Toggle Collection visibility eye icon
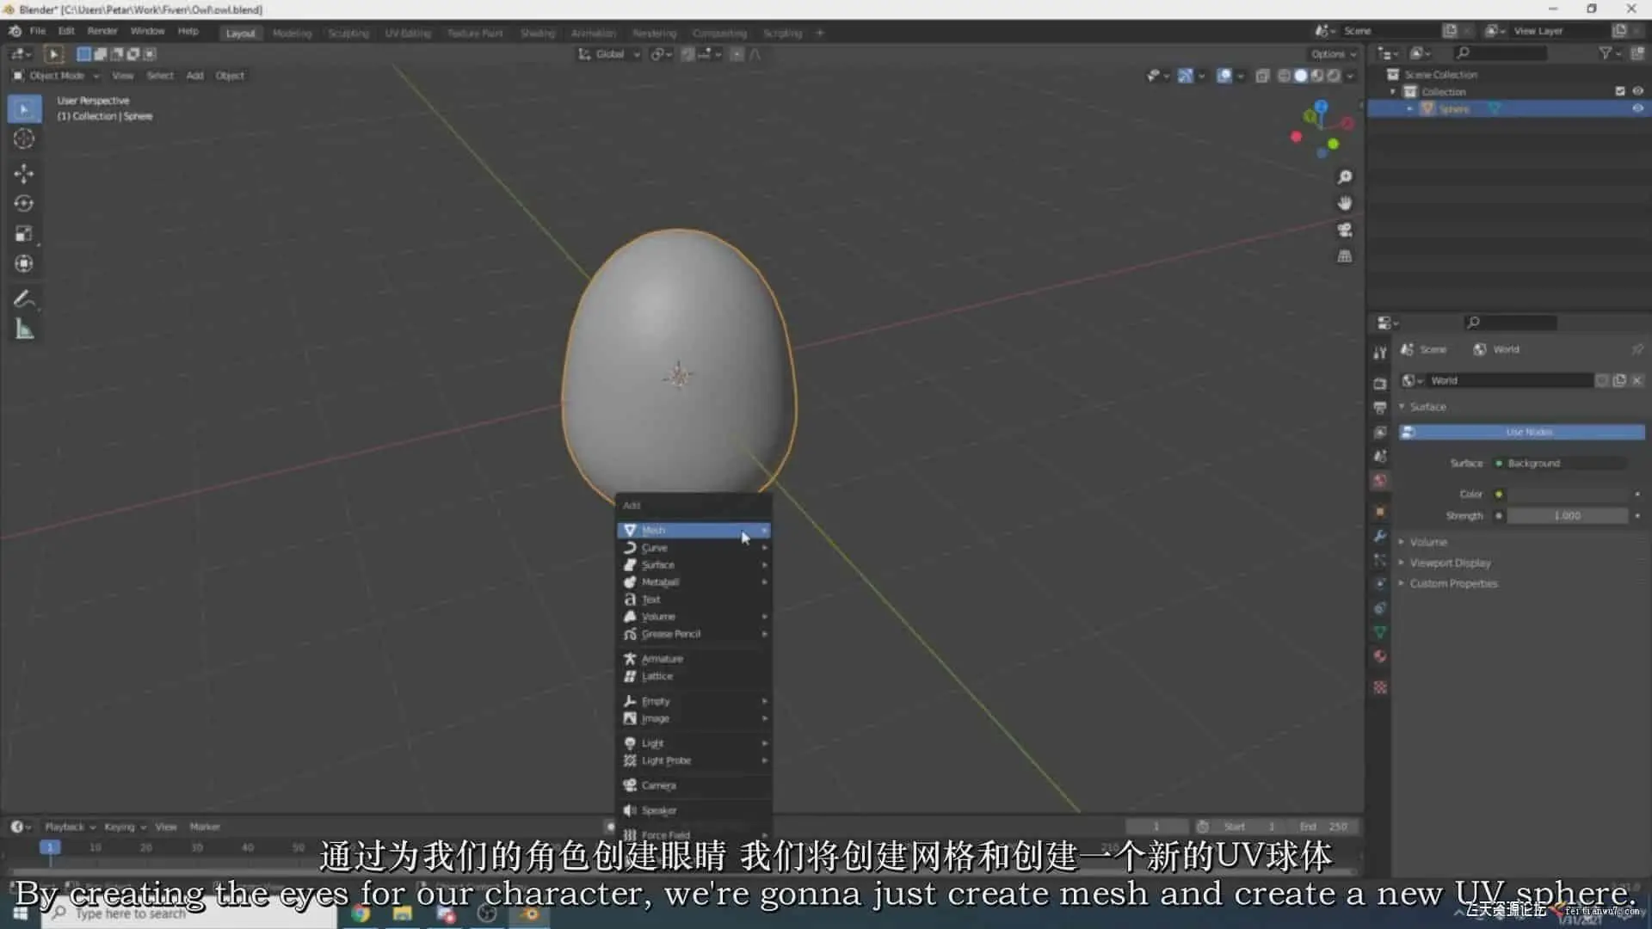 pos(1637,91)
